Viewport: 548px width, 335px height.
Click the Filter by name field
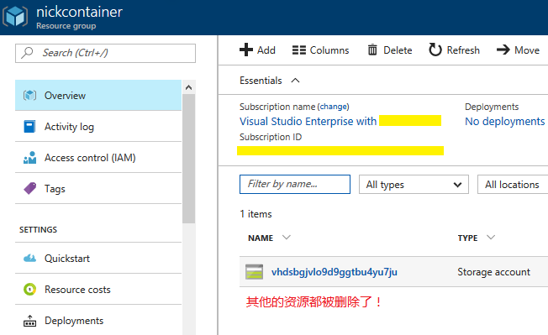coord(295,184)
